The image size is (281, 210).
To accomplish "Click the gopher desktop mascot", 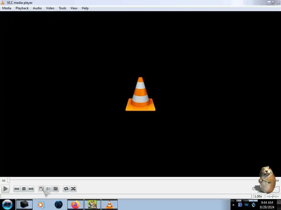I will (x=267, y=179).
